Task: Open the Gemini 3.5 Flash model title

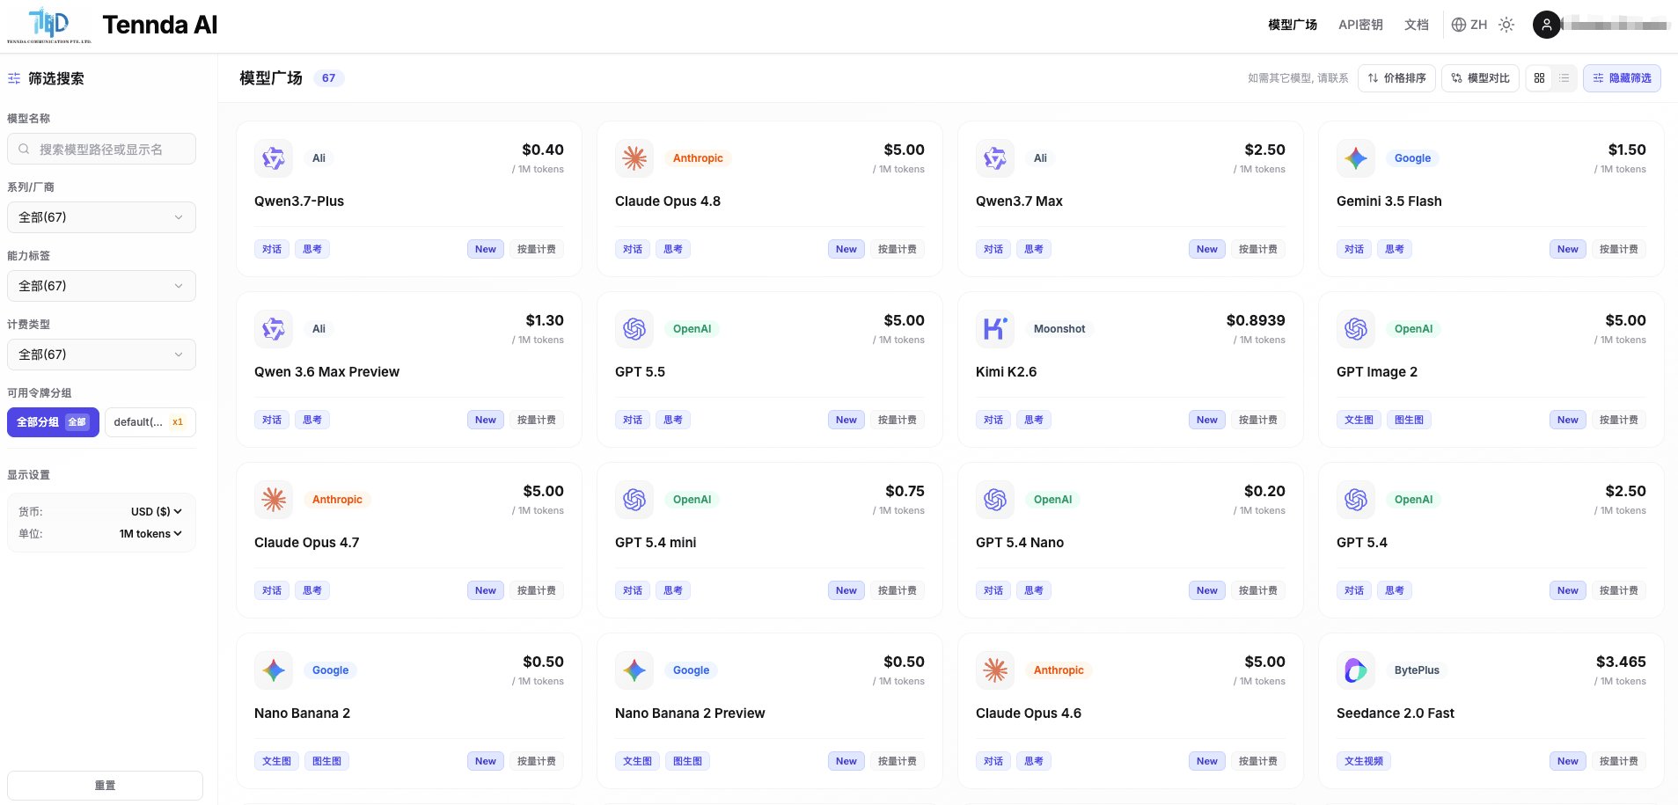Action: (1389, 201)
